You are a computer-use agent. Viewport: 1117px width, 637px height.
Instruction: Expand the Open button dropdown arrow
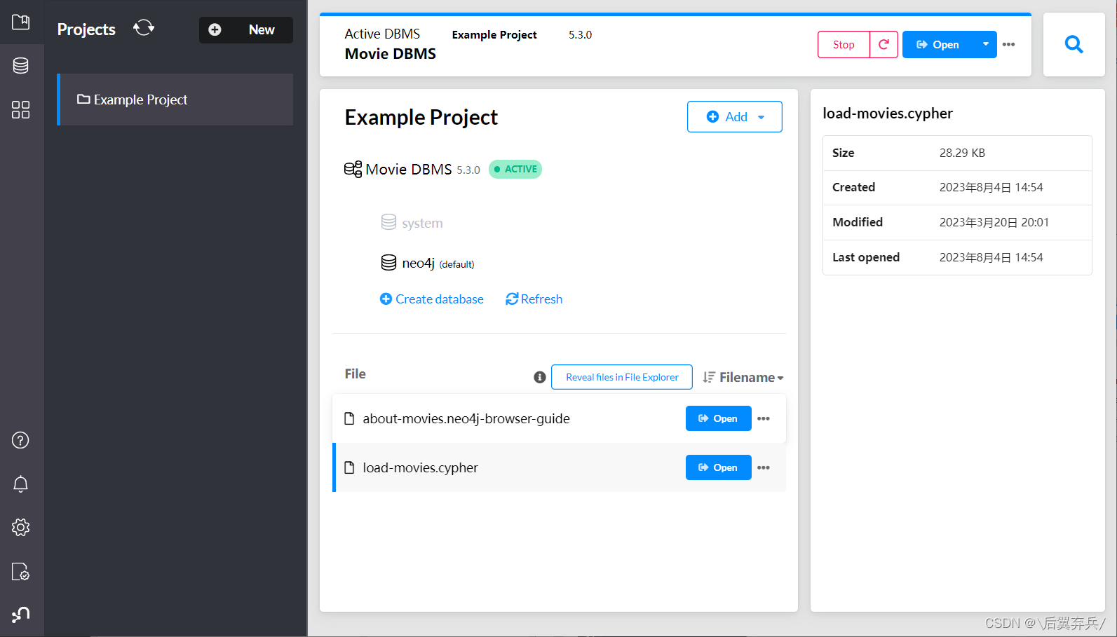point(986,45)
